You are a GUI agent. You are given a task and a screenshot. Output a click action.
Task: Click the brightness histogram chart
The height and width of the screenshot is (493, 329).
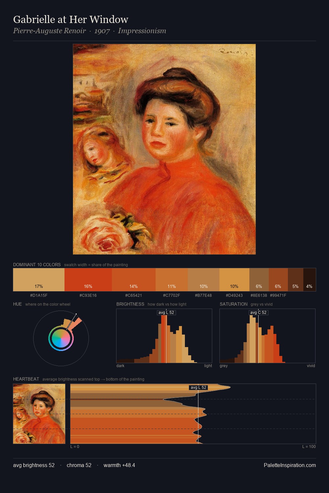click(x=164, y=336)
